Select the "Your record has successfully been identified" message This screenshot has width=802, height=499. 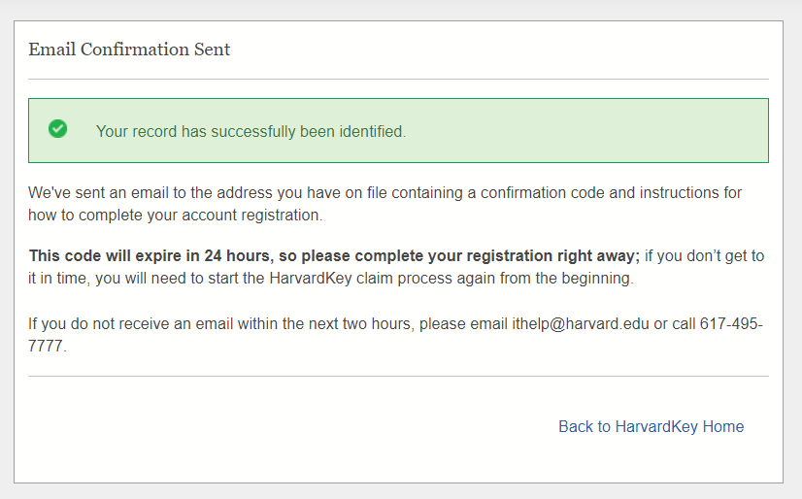[x=251, y=131]
